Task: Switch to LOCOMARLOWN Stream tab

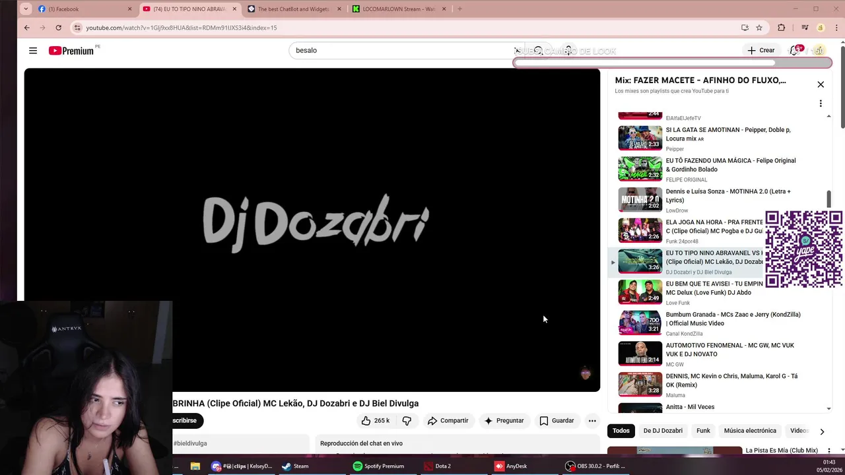Action: [x=400, y=9]
